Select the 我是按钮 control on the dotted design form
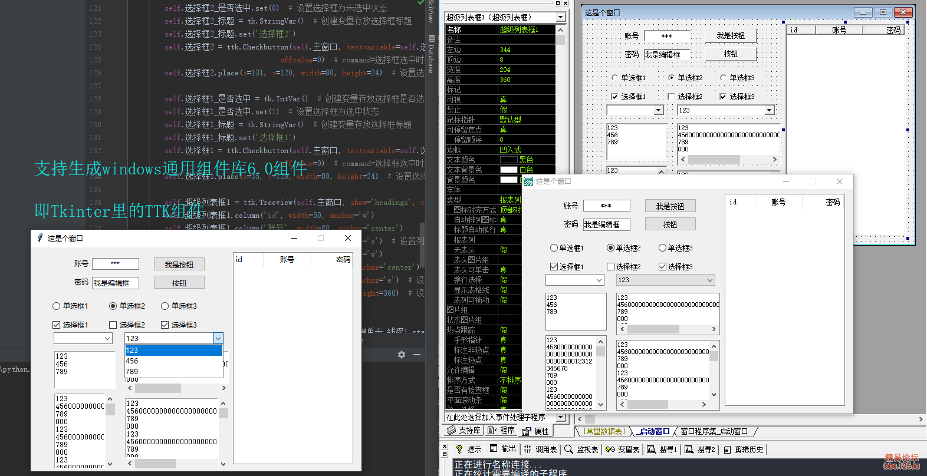 731,36
